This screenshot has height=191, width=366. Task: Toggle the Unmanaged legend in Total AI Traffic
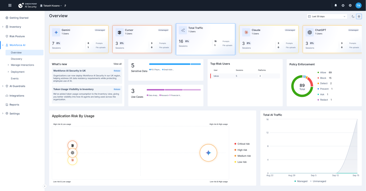click(x=318, y=181)
